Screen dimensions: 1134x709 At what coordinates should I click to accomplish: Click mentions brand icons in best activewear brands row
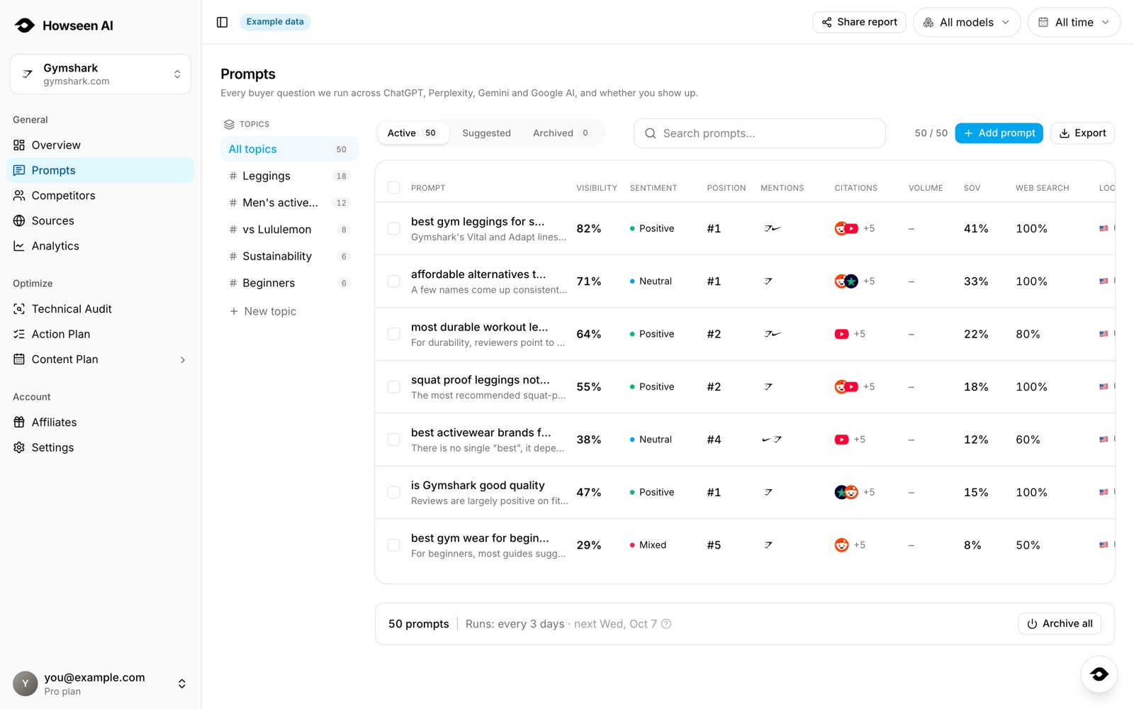tap(772, 440)
